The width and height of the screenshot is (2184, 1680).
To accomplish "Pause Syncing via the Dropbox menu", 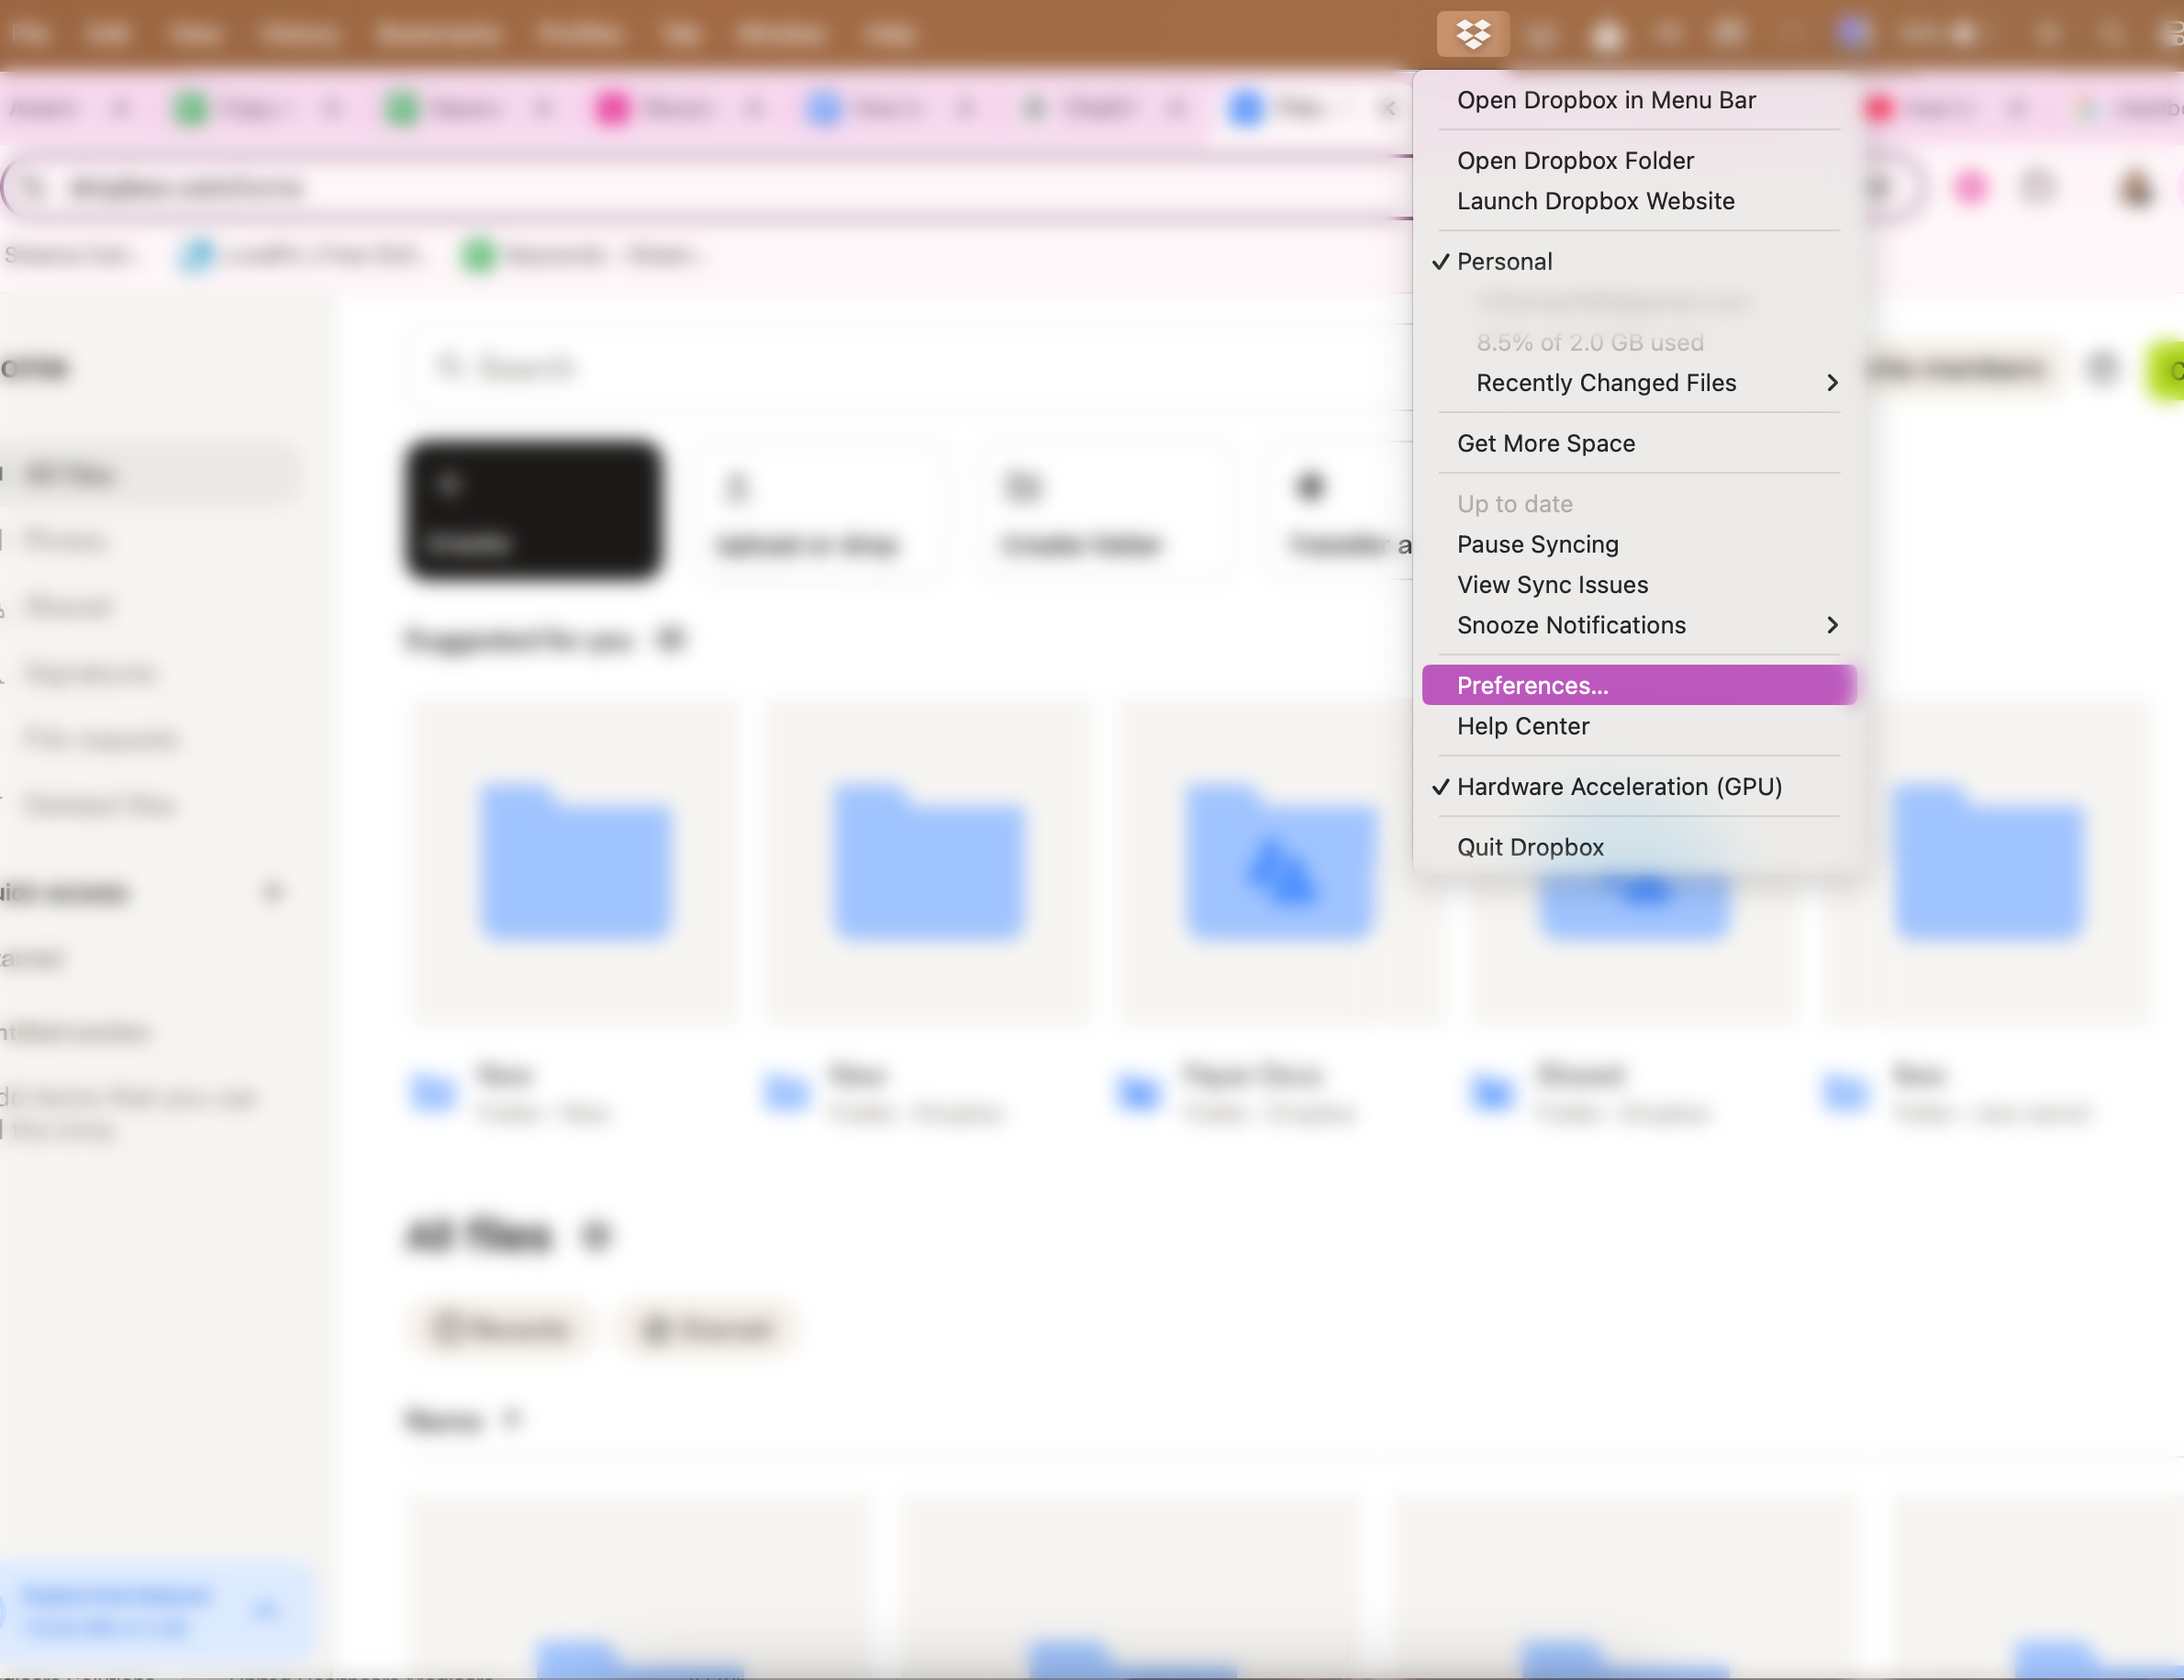I will click(x=1536, y=544).
